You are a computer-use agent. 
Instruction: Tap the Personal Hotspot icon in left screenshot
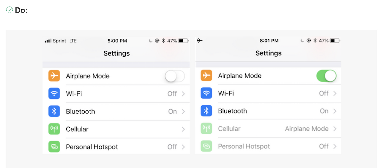click(x=54, y=147)
